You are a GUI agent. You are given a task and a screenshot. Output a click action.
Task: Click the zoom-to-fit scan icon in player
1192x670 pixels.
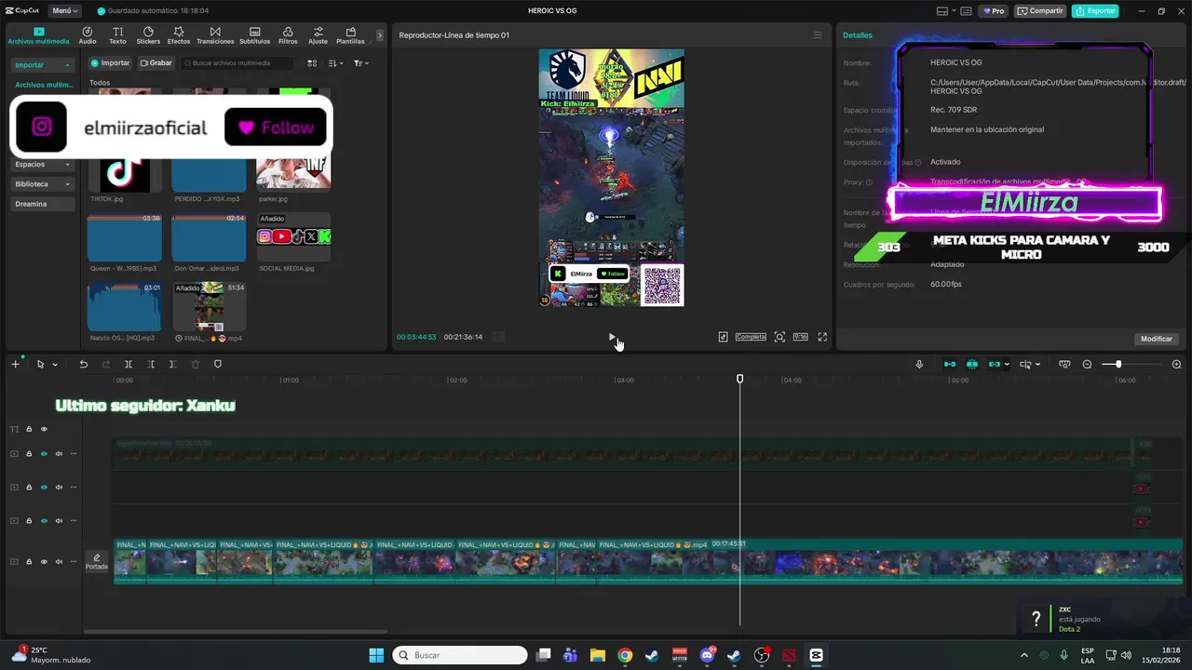click(x=779, y=337)
